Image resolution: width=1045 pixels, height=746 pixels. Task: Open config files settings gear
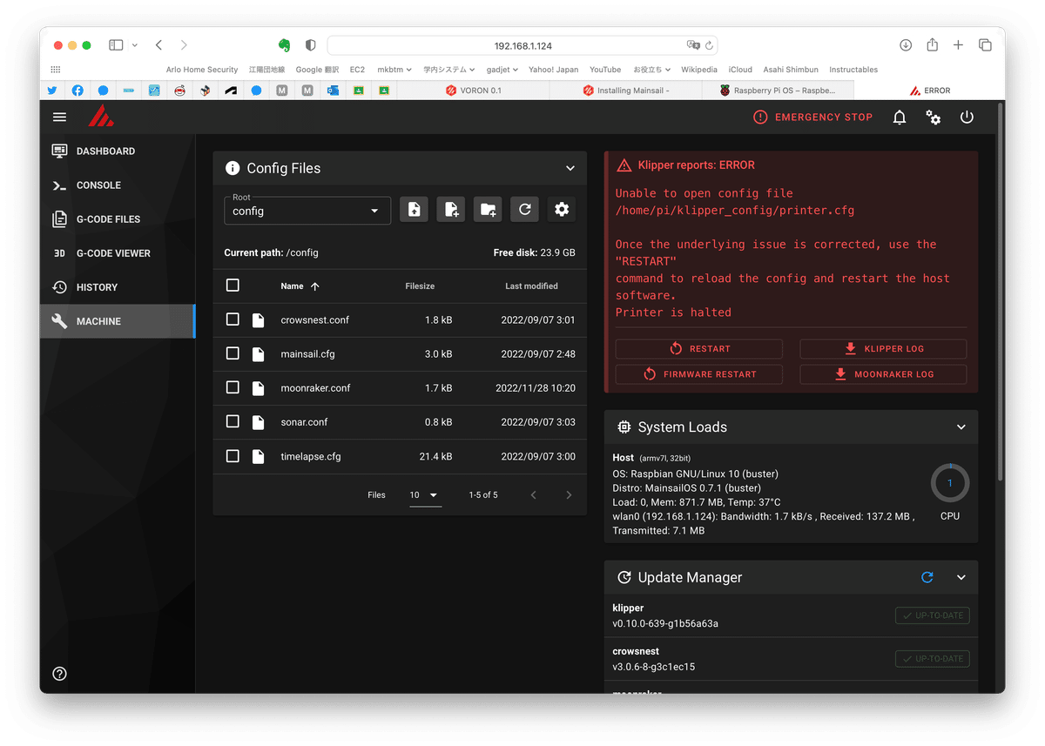pyautogui.click(x=562, y=210)
